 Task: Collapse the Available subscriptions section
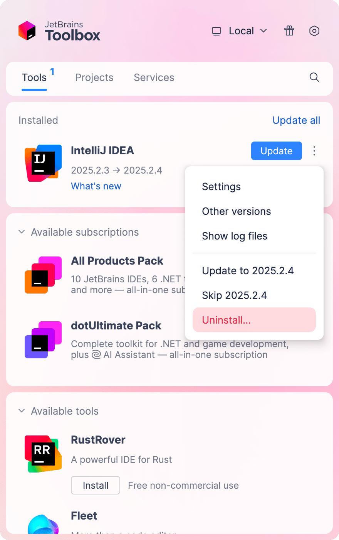pyautogui.click(x=22, y=232)
